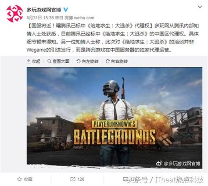Viewport: 208px width, 186px height.
Task: Click the magnifier icon beside 查看大图
Action: point(50,61)
